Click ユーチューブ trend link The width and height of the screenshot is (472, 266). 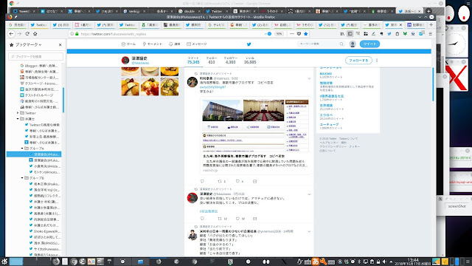pyautogui.click(x=329, y=124)
